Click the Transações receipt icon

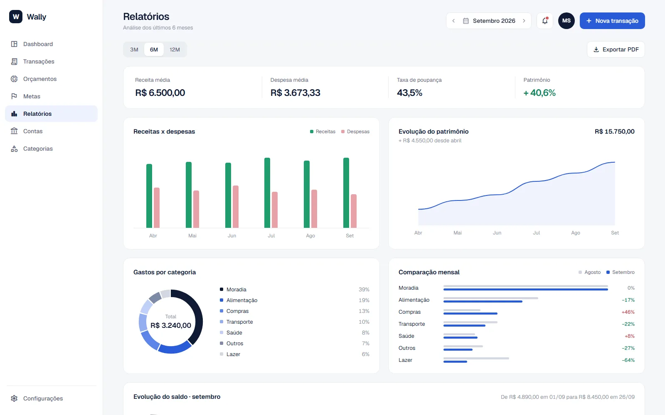pyautogui.click(x=14, y=61)
